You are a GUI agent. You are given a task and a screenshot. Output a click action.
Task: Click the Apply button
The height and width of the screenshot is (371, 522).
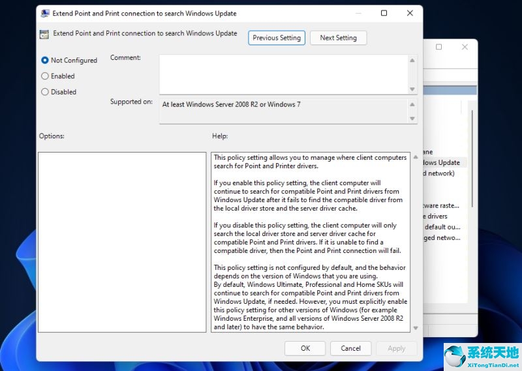(x=397, y=348)
